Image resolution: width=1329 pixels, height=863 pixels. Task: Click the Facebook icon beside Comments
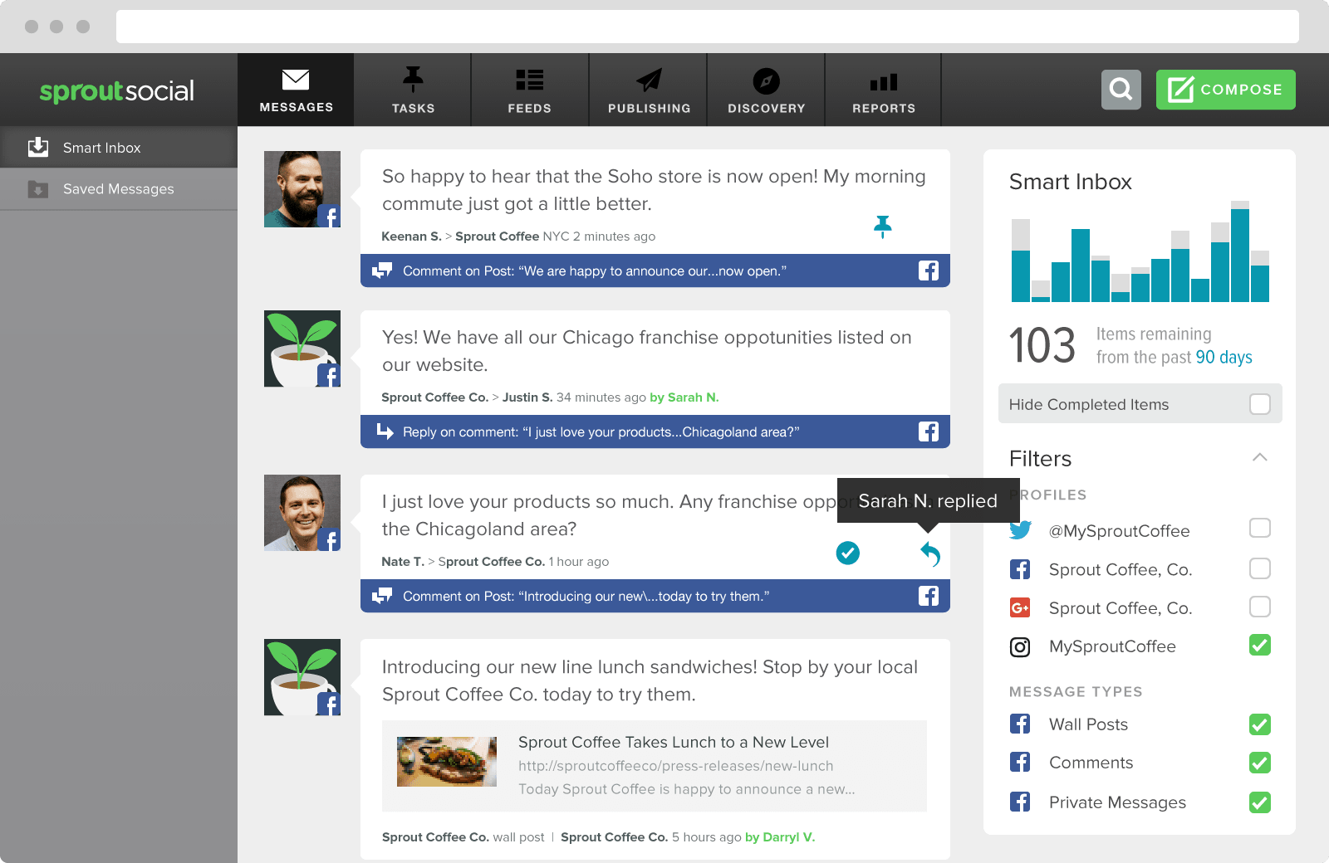(x=1020, y=762)
